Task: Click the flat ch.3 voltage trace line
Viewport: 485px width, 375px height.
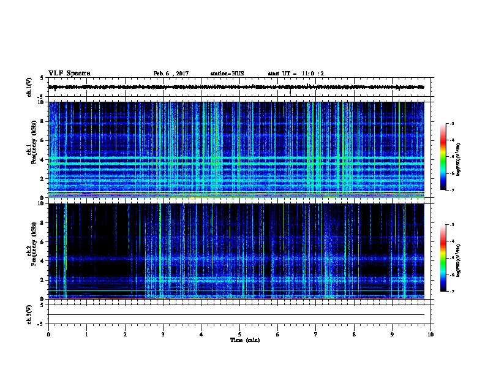Action: (x=236, y=315)
